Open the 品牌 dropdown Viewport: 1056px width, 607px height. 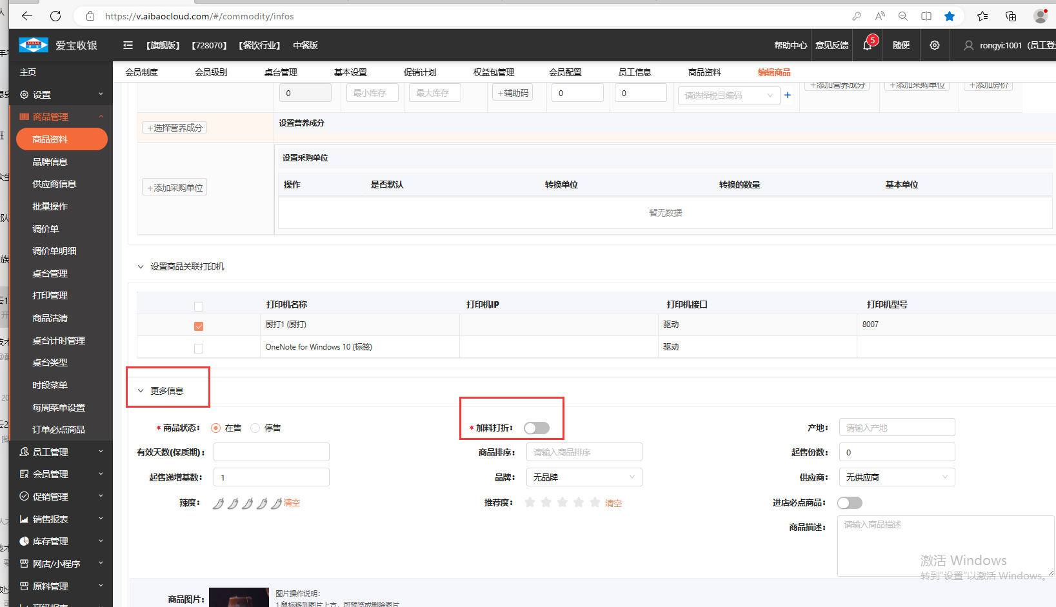pyautogui.click(x=584, y=477)
